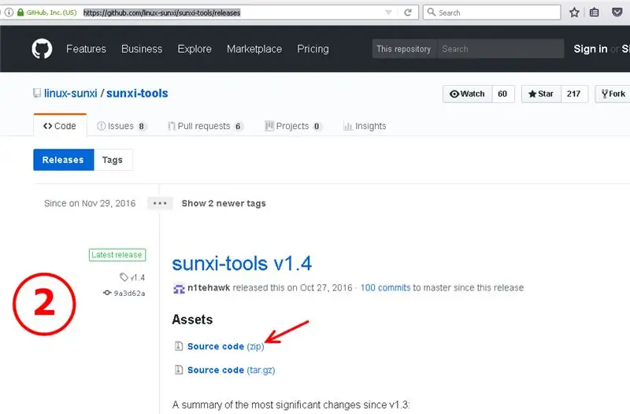The width and height of the screenshot is (630, 414).
Task: Click the n1tehawk avatar image
Action: click(x=179, y=288)
